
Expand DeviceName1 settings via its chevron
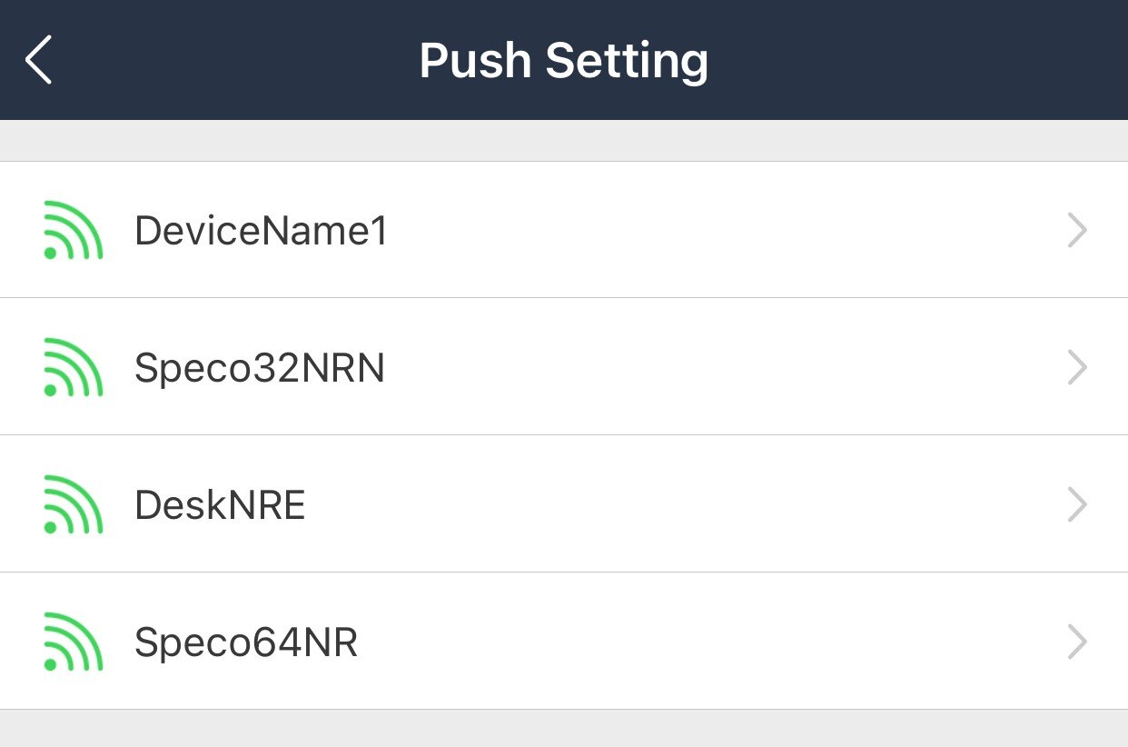coord(1077,230)
